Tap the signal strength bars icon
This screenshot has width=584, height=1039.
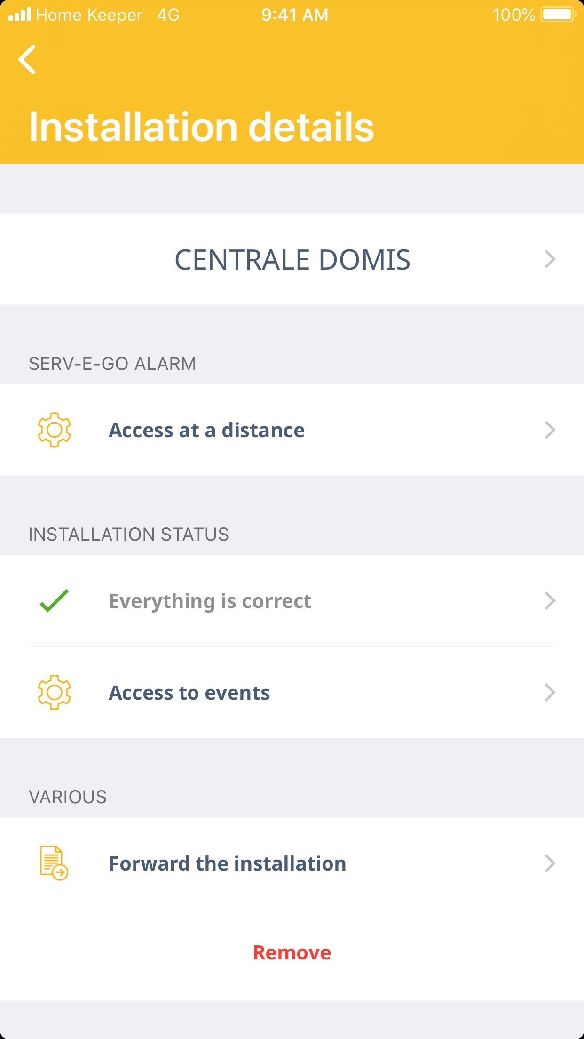click(20, 15)
